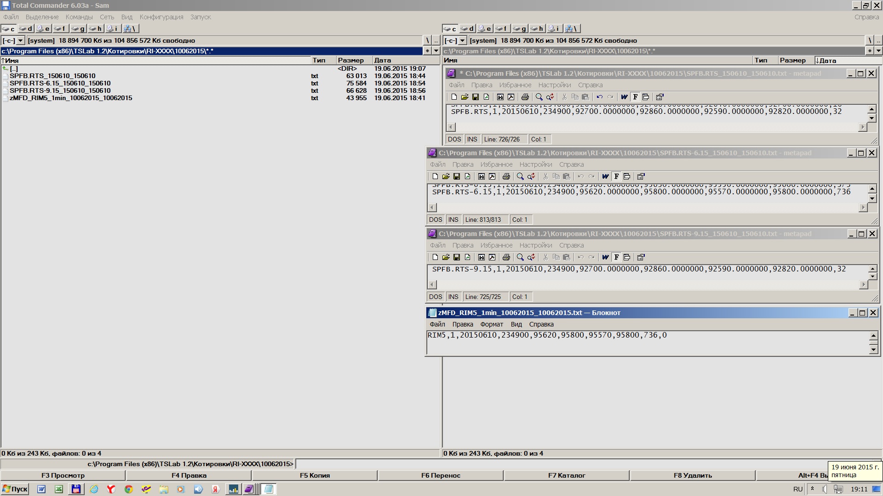Click Undo arrow in top SPFB.RTS metapad toolbar
Viewport: 883px width, 496px height.
[599, 97]
